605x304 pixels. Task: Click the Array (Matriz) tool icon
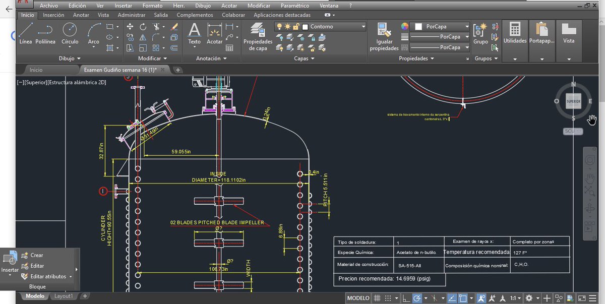coord(157,48)
